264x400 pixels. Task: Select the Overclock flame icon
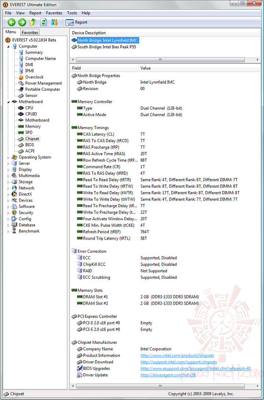(x=21, y=77)
